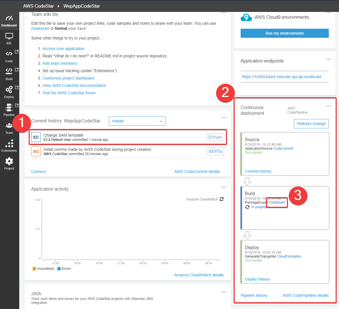The height and width of the screenshot is (309, 339).
Task: Click the ED avatar on latest commit
Action: [36, 137]
